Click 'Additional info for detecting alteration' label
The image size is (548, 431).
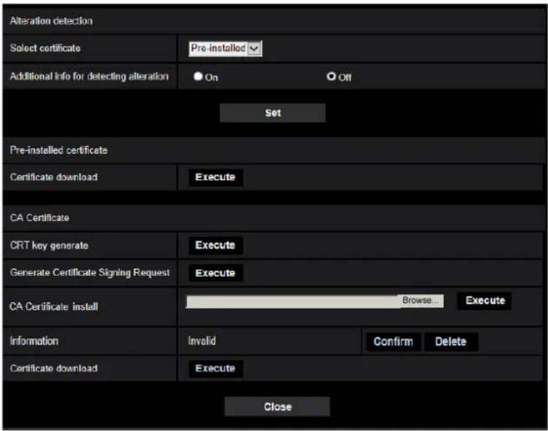89,76
